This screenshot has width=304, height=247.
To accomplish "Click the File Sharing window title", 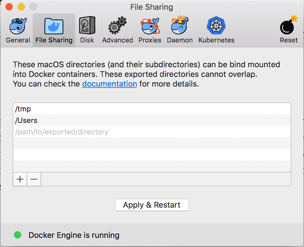I will point(152,7).
